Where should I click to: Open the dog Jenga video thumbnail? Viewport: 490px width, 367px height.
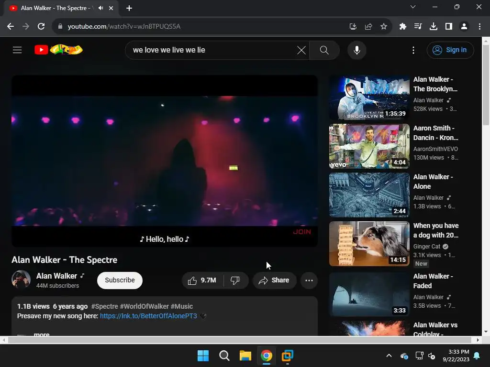pos(369,244)
